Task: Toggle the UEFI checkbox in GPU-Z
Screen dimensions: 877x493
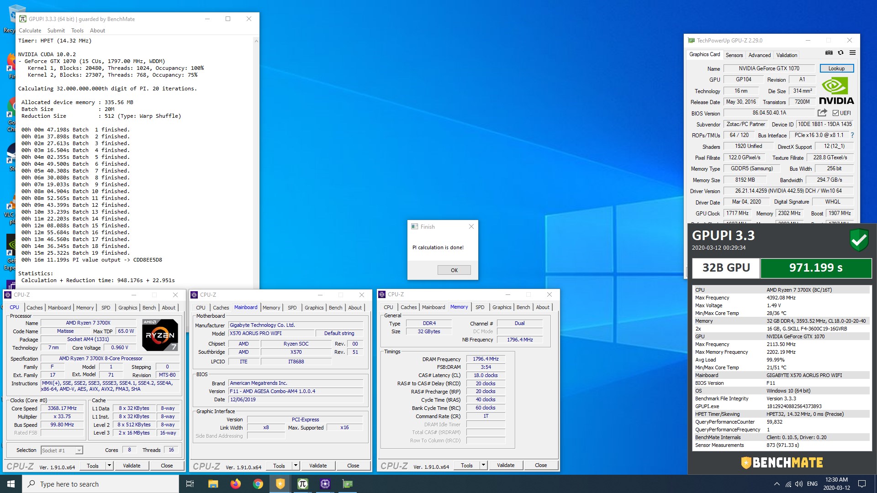Action: coord(835,113)
